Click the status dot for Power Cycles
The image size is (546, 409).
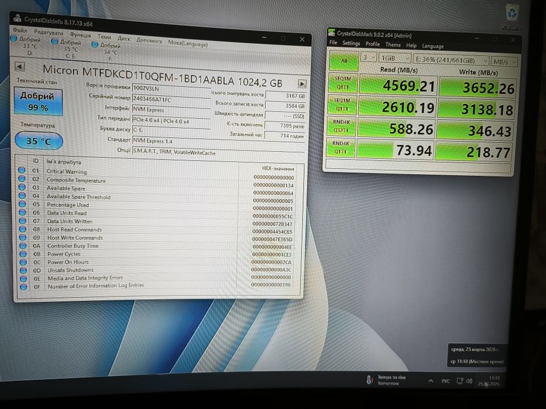23,254
